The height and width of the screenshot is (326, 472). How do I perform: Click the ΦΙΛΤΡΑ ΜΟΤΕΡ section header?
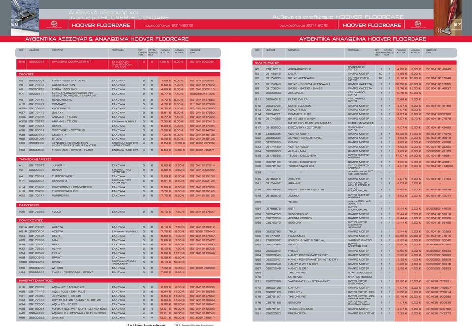point(354,63)
